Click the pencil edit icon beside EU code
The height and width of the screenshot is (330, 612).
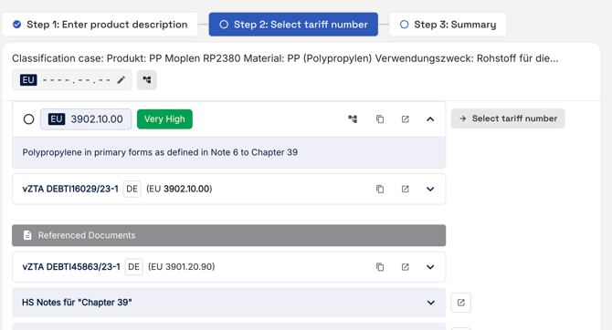click(121, 80)
